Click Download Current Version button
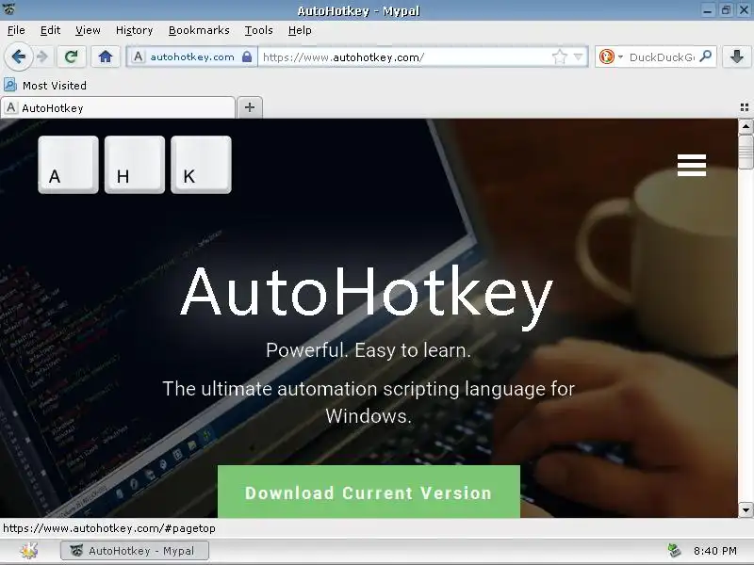The width and height of the screenshot is (754, 565). 369,492
